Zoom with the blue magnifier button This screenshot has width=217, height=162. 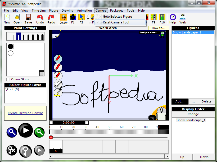(x=12, y=132)
